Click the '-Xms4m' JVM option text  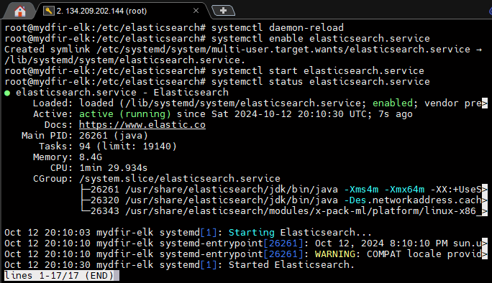[361, 190]
